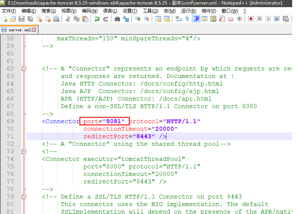Click the Print toolbar icon
The height and width of the screenshot is (214, 299).
pyautogui.click(x=56, y=19)
